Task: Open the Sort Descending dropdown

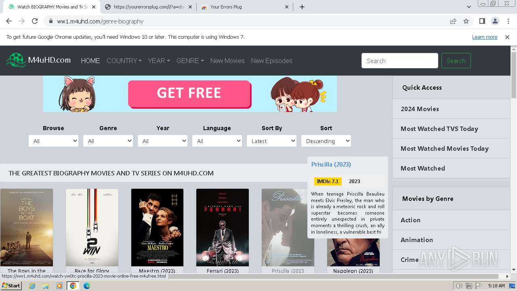Action: click(326, 141)
